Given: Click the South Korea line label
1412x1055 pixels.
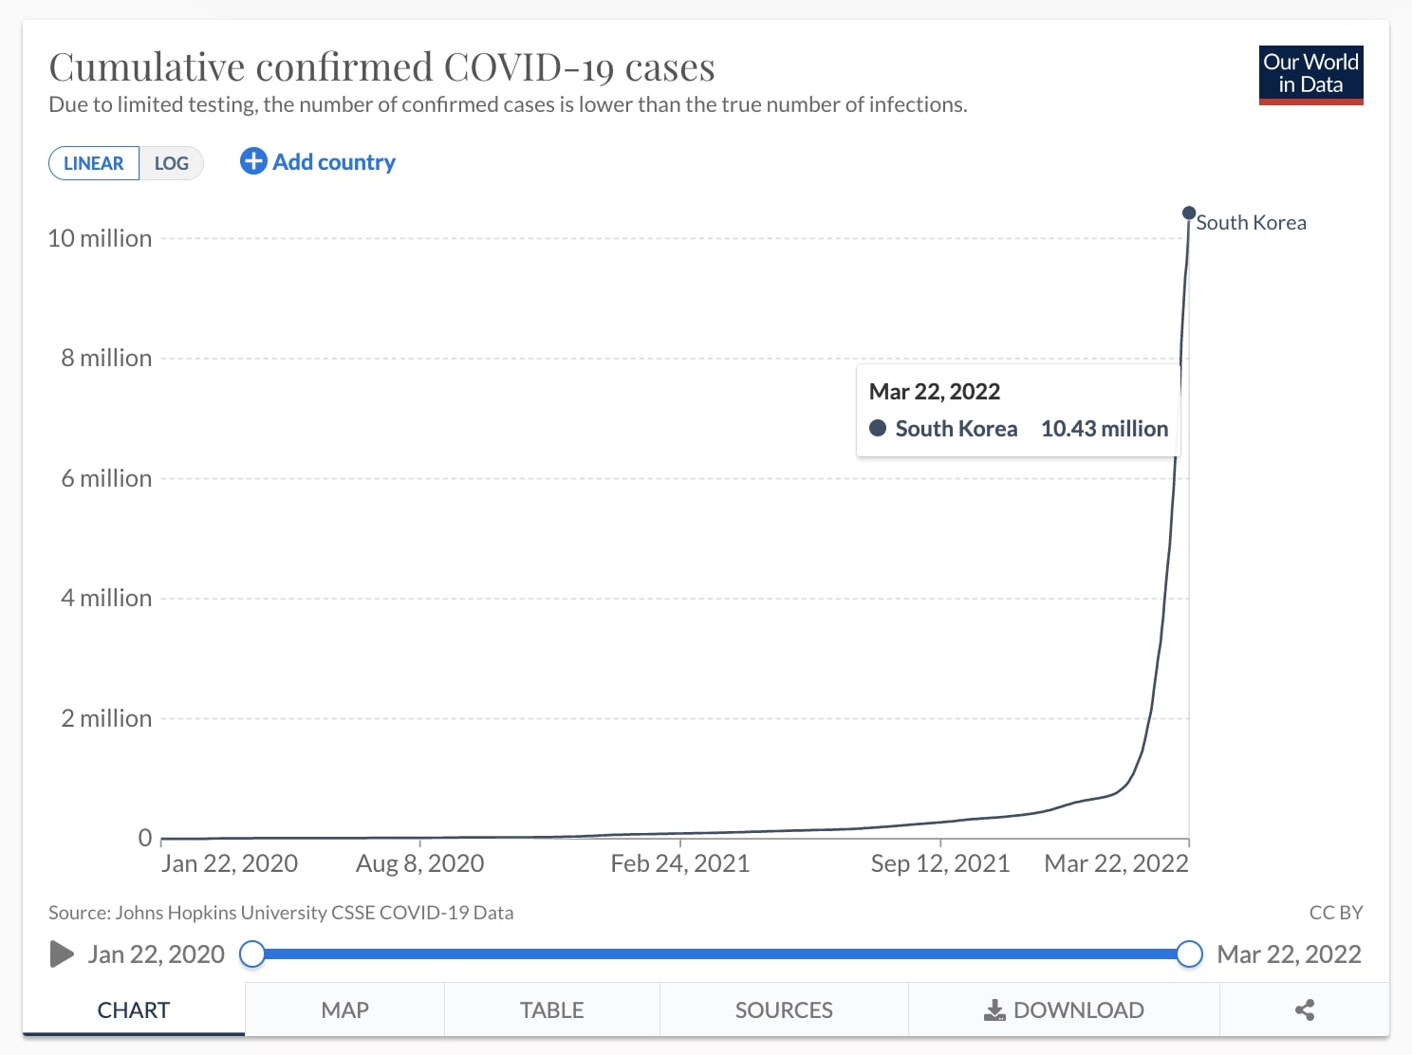Looking at the screenshot, I should 1251,223.
